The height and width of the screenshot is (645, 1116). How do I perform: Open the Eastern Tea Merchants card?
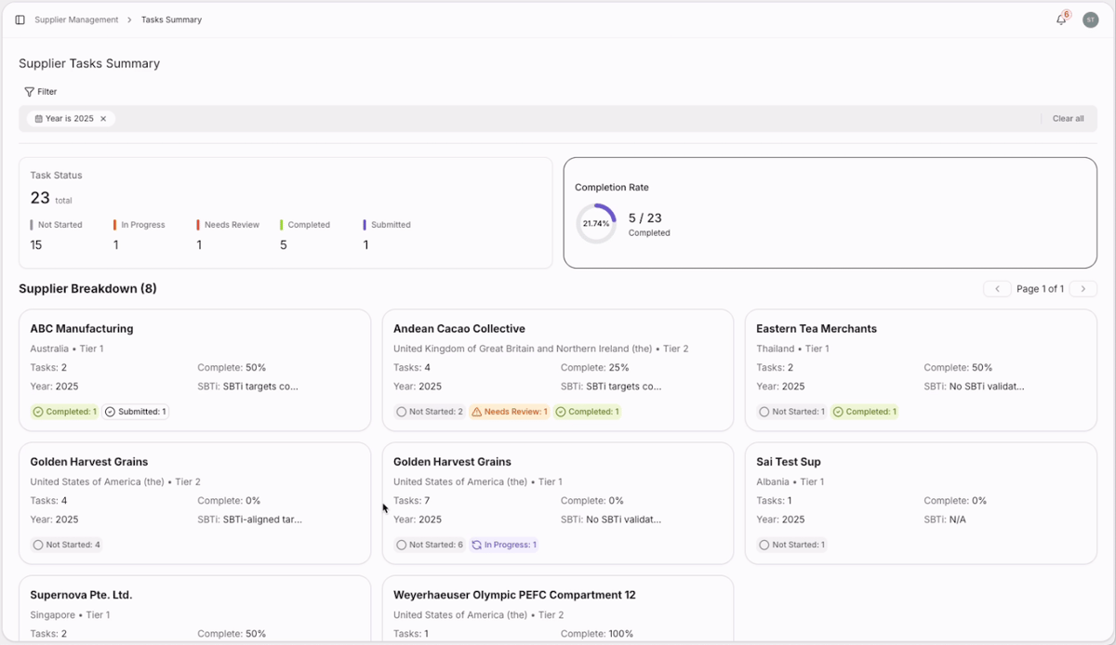[x=921, y=371]
